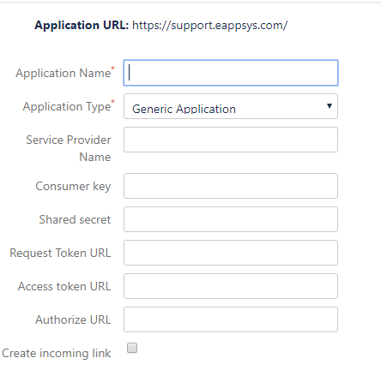Viewport: 381px width, 382px height.
Task: Click into the Consumer key field
Action: tap(231, 186)
